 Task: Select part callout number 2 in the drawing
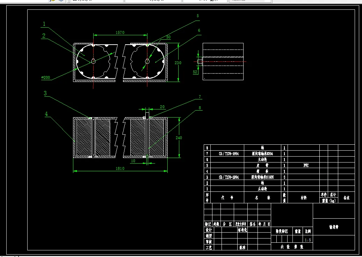44,36
